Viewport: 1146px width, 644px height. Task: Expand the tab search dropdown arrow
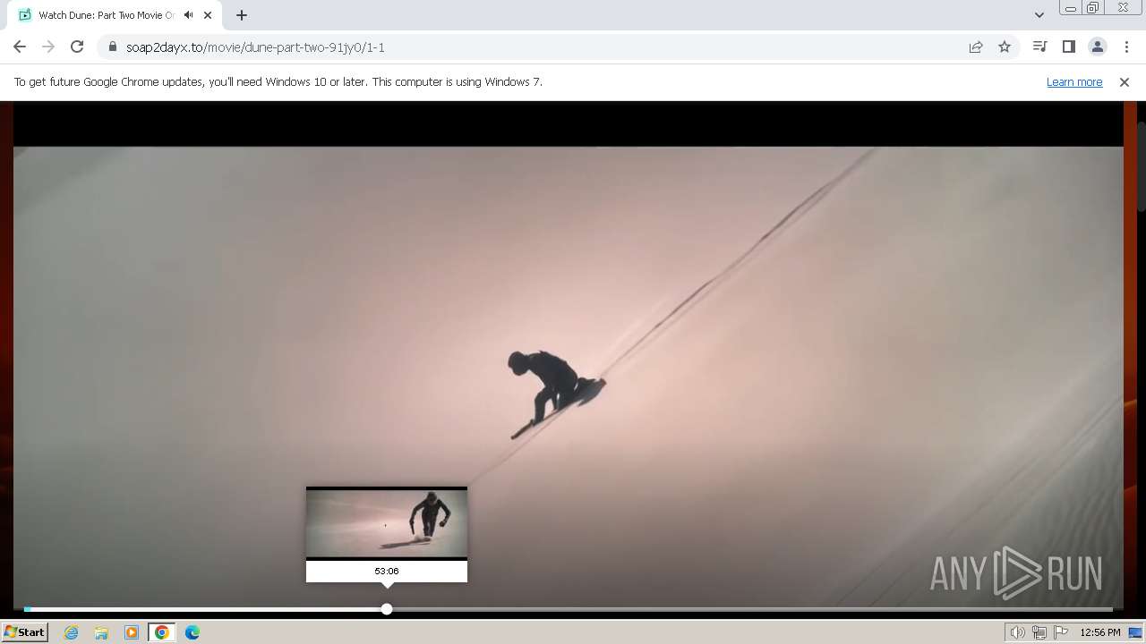[1039, 15]
